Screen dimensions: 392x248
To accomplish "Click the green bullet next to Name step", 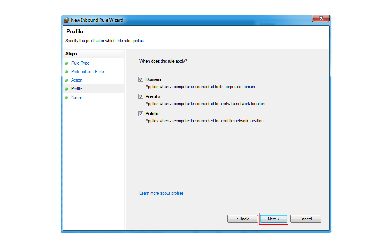I will point(67,97).
